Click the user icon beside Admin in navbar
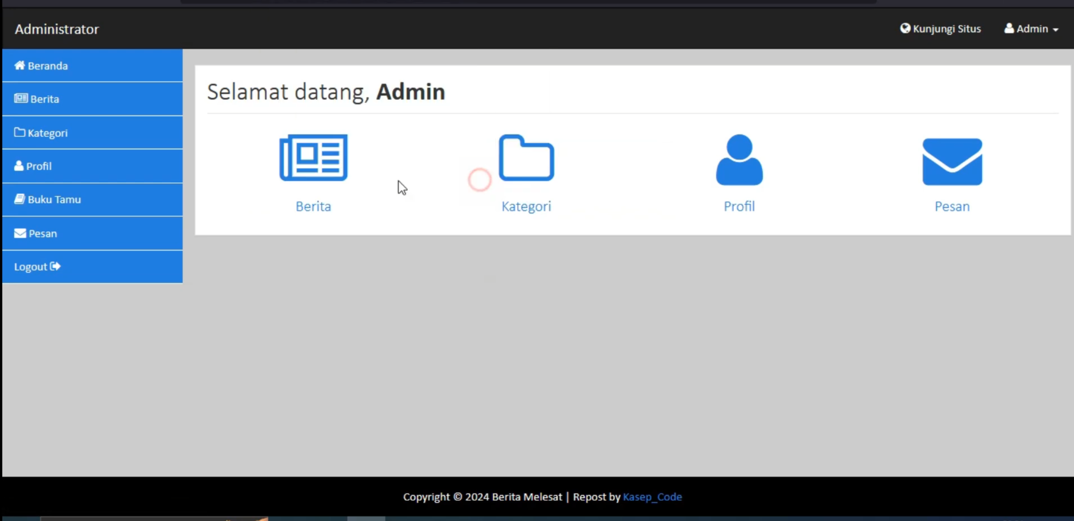Screen dimensions: 1074x521 click(x=1009, y=28)
